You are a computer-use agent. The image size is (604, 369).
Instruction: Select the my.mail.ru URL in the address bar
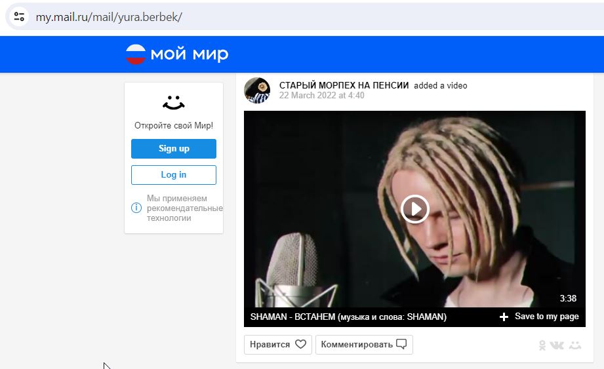[x=109, y=17]
